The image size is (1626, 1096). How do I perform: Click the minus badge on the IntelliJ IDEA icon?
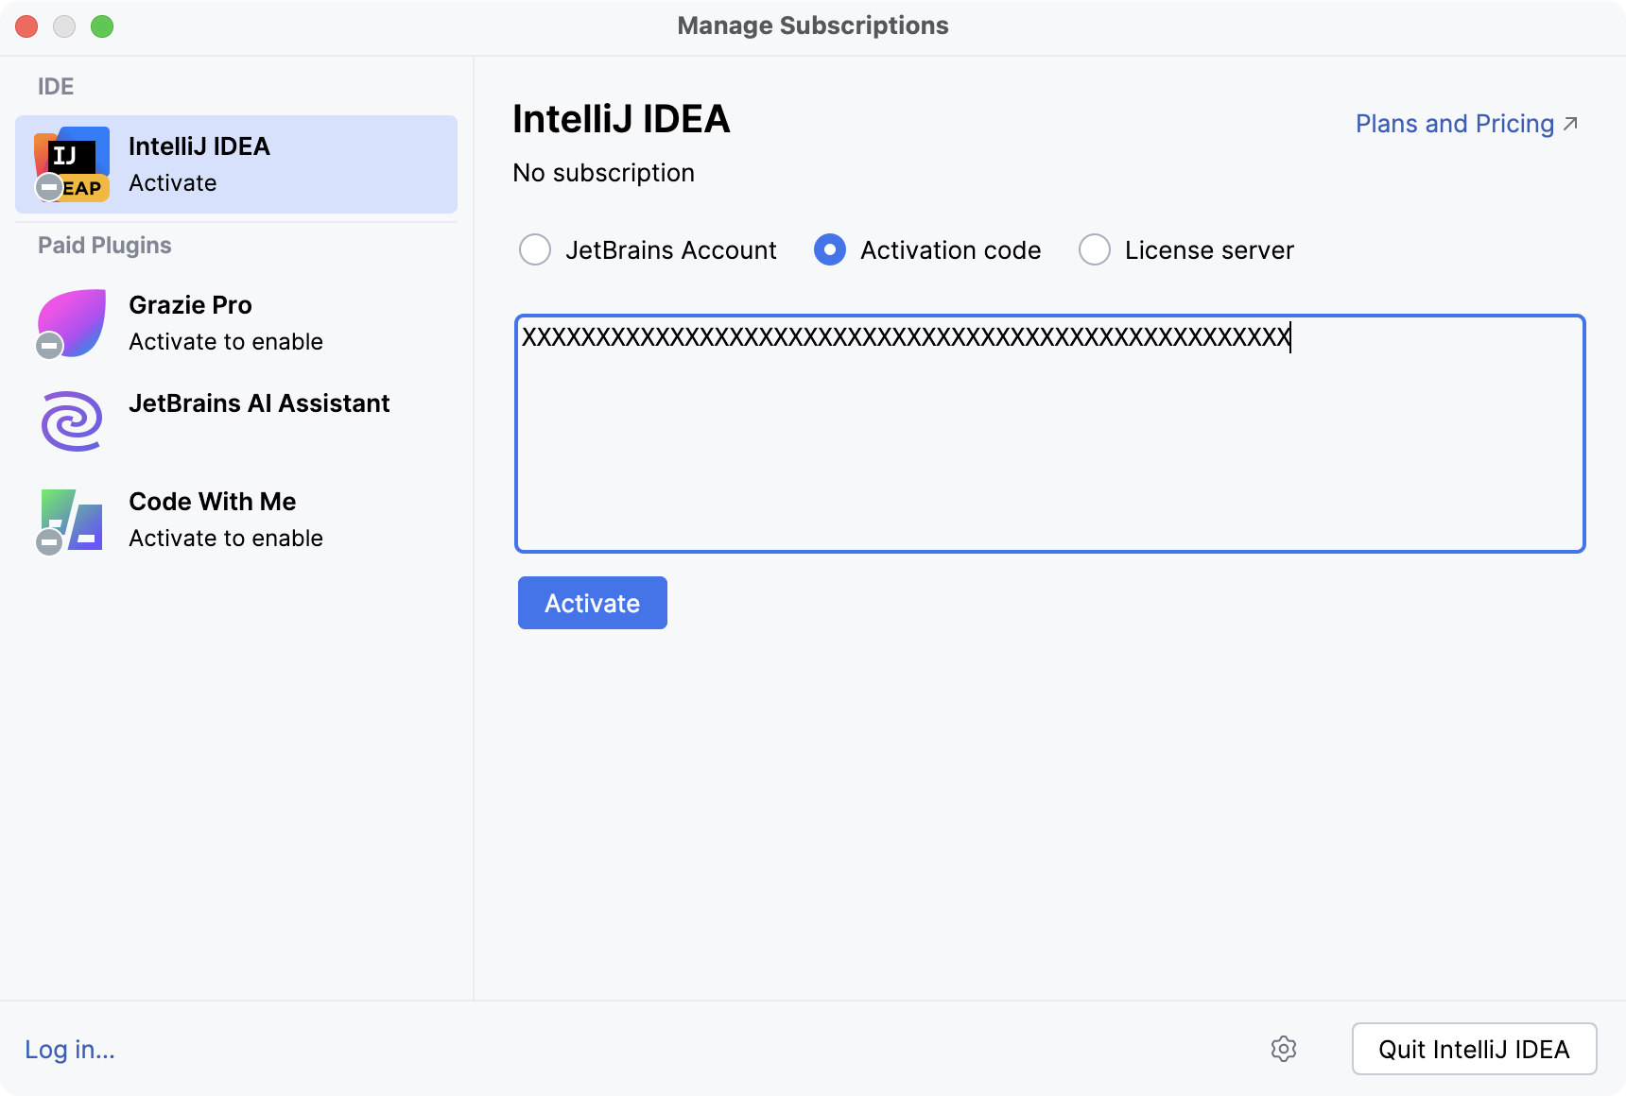coord(48,185)
